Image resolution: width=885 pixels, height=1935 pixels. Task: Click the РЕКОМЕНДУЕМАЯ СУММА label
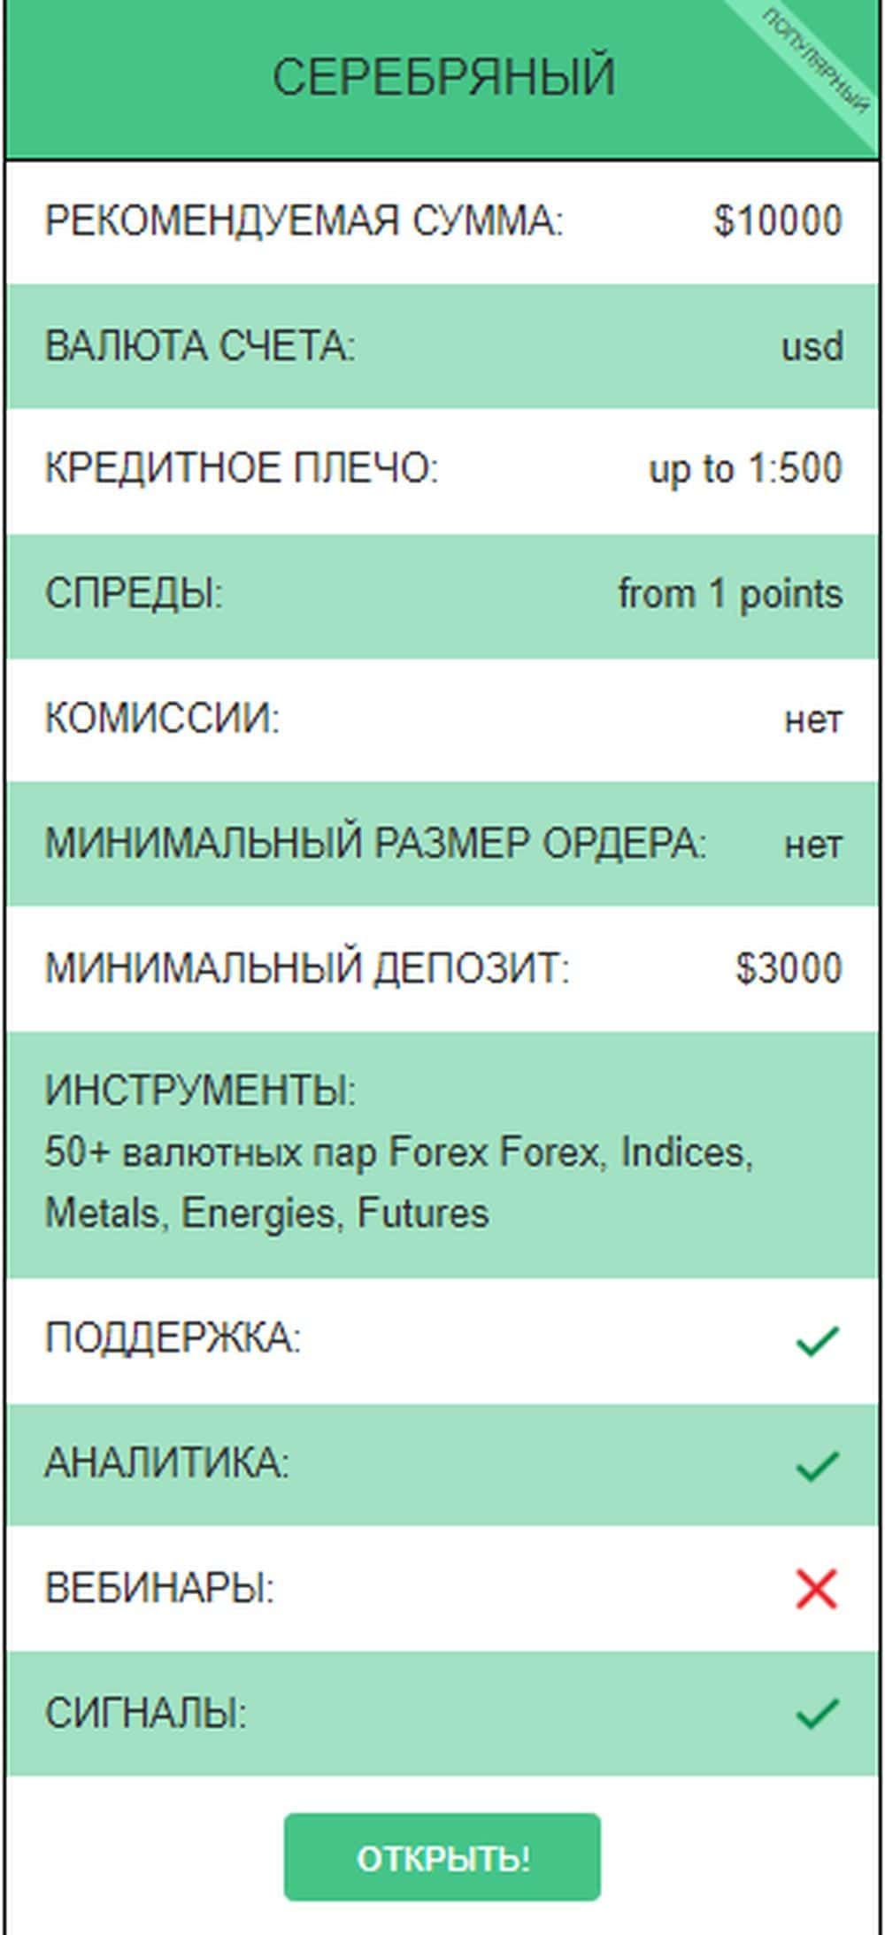click(x=304, y=221)
